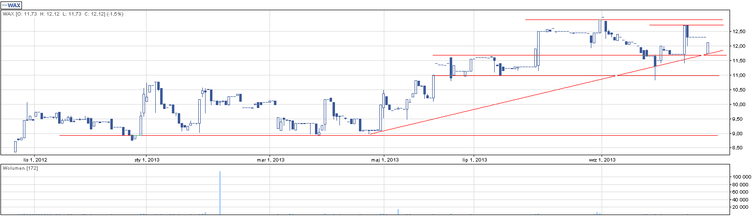753x216 pixels.
Task: Click the 11,50 price axis label
Action: point(738,60)
